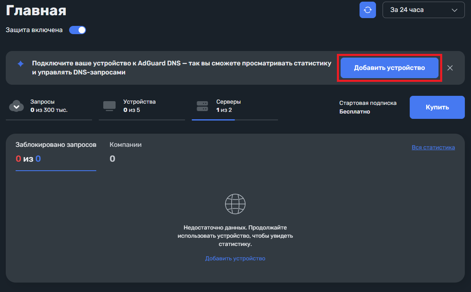Click the sparkle icon in the banner
The image size is (471, 292).
coord(20,64)
